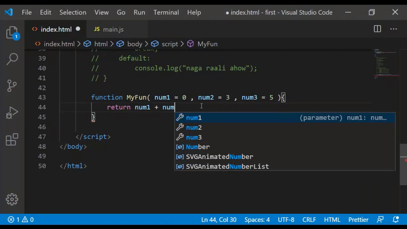Open the Run and Debug view icon
The image size is (407, 229).
tap(12, 113)
